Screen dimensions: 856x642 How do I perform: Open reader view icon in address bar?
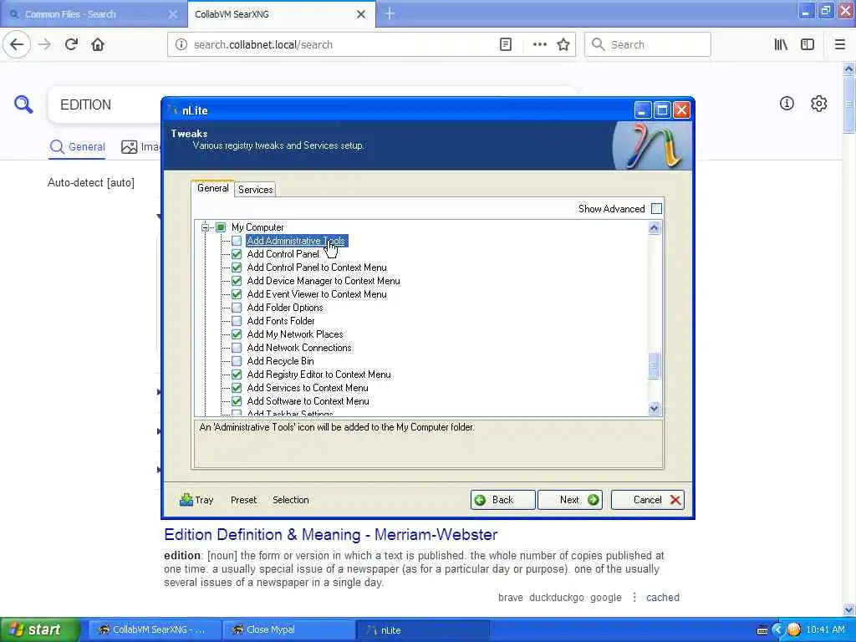pos(506,44)
